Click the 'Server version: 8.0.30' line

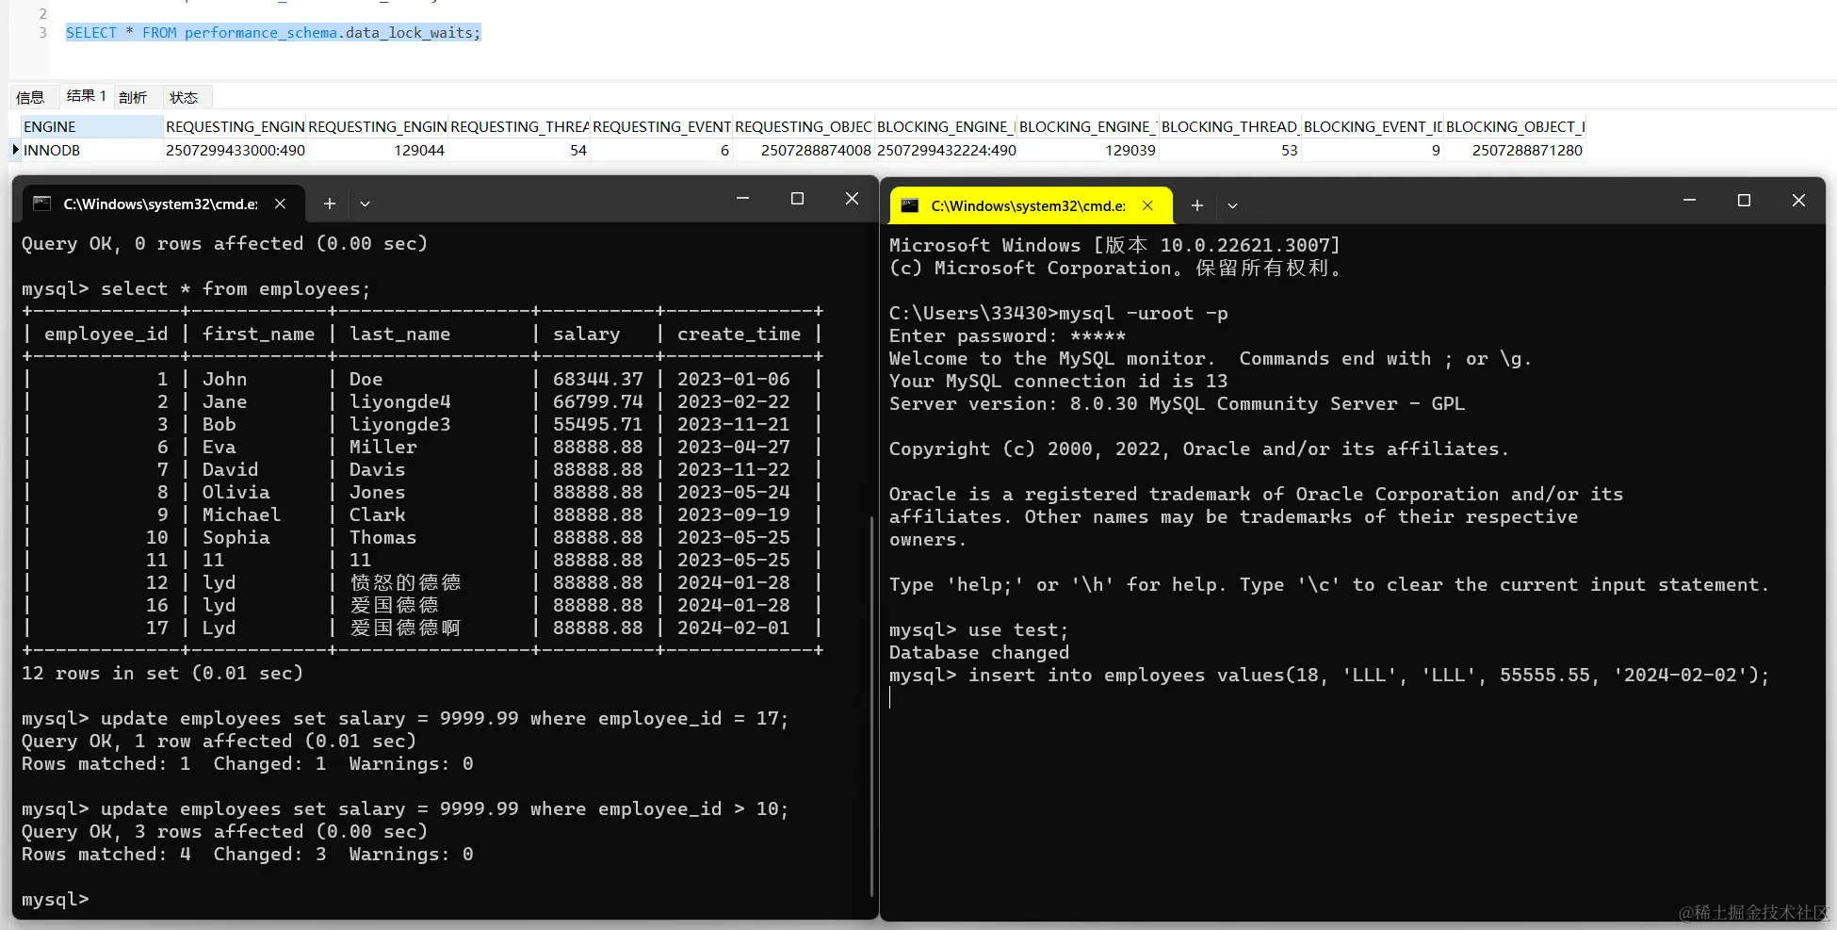[x=1177, y=404]
